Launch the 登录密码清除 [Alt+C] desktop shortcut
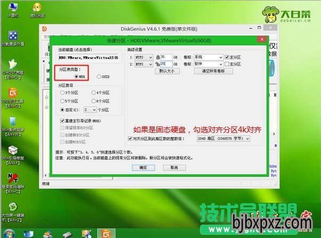321x238 pixels. [x=13, y=184]
